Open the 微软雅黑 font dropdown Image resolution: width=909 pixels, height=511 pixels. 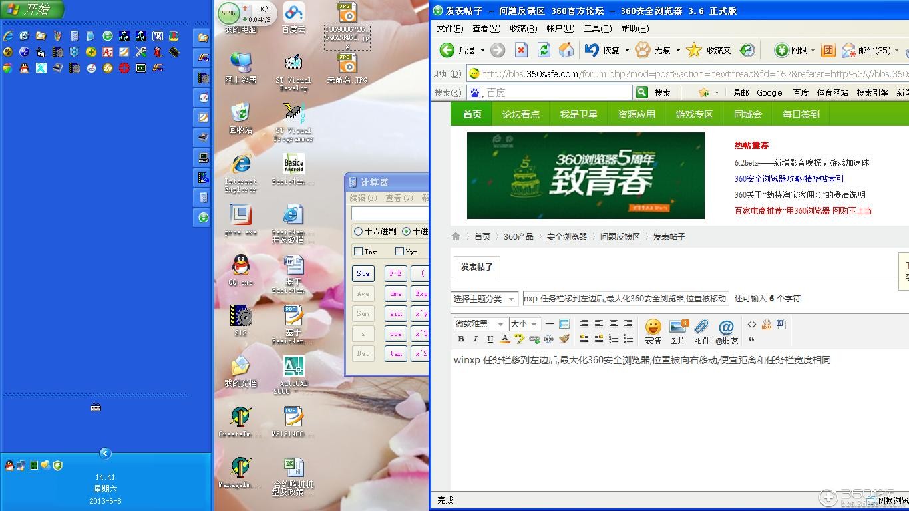pyautogui.click(x=480, y=324)
